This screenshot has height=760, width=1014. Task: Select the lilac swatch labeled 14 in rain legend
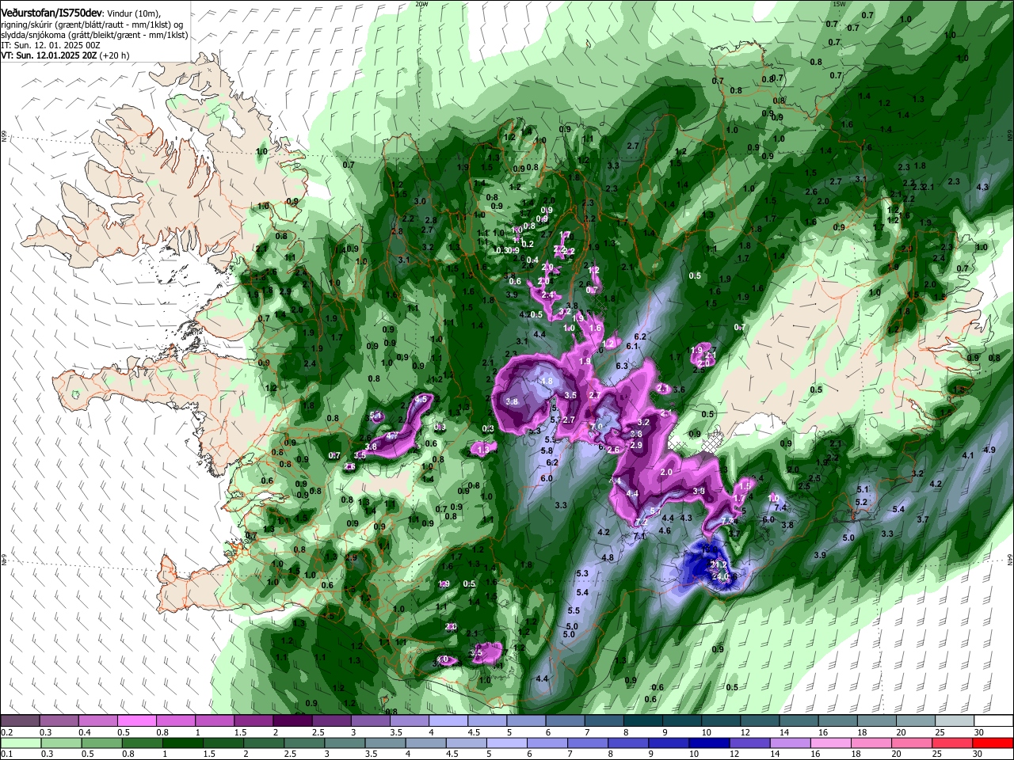point(790,743)
